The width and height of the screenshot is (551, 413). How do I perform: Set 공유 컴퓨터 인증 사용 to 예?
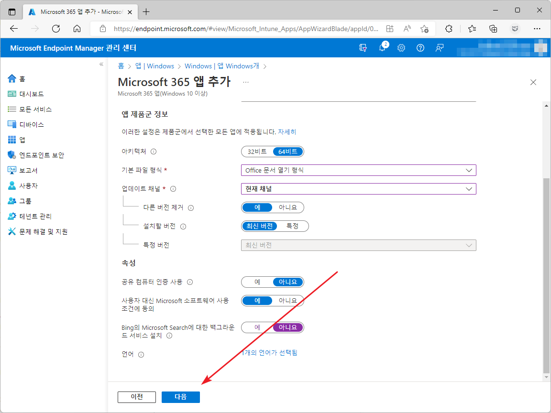click(x=257, y=282)
